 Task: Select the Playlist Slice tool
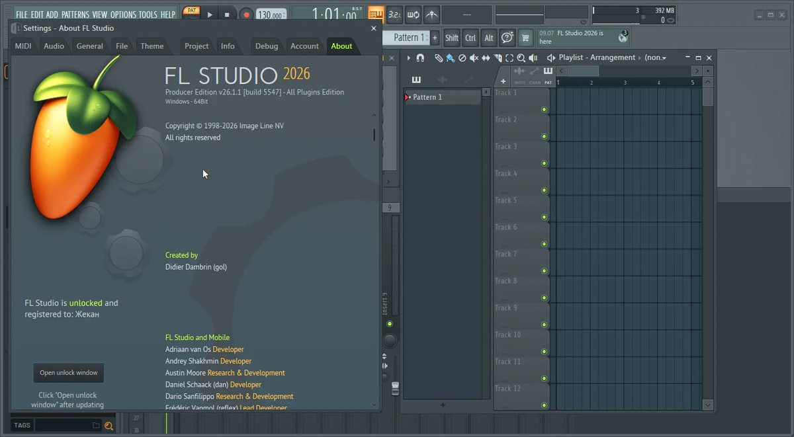coord(498,58)
